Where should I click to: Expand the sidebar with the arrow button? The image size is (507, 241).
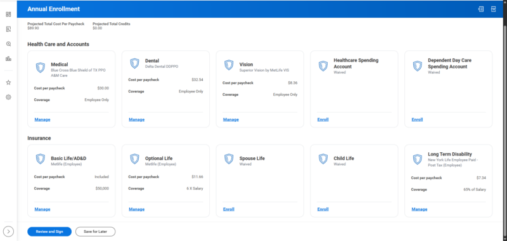tap(8, 231)
